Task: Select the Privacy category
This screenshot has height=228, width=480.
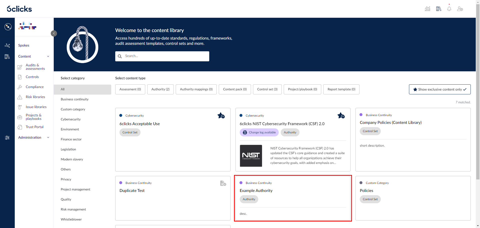Action: coord(66,179)
